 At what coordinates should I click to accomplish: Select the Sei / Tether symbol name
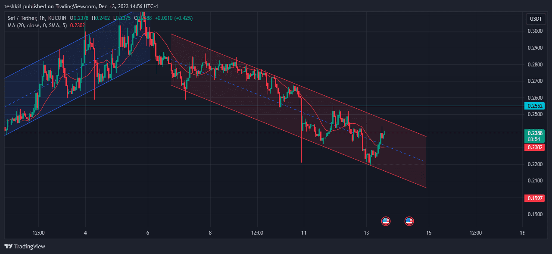coord(21,18)
